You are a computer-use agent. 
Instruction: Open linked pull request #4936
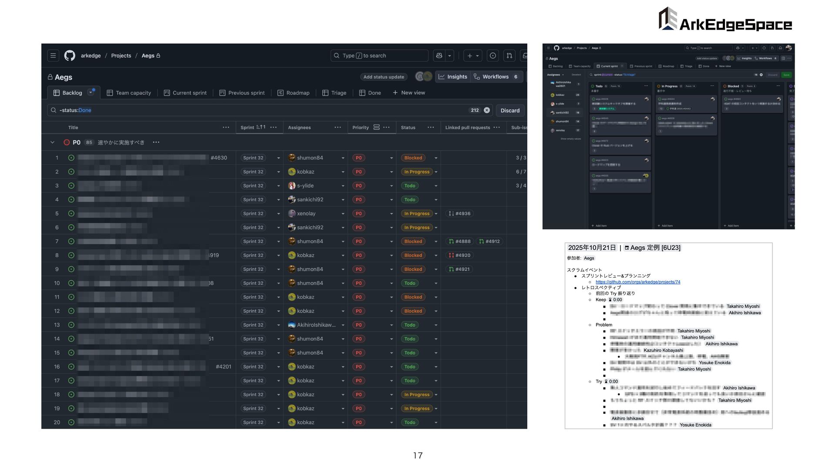click(x=460, y=214)
